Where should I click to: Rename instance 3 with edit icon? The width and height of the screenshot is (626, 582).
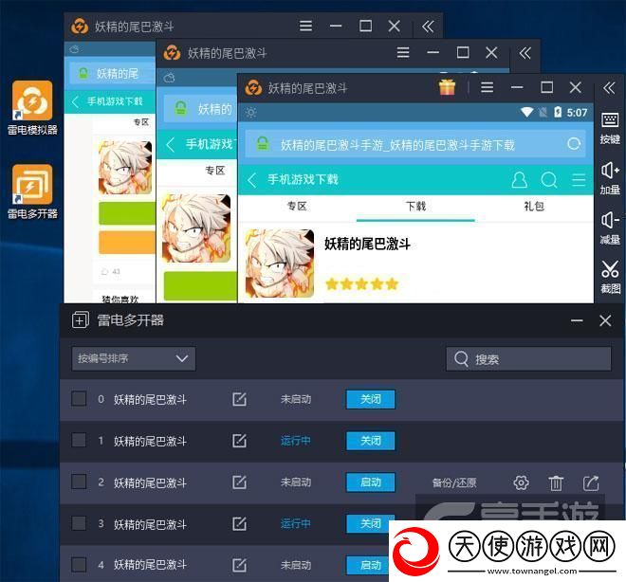pos(239,523)
